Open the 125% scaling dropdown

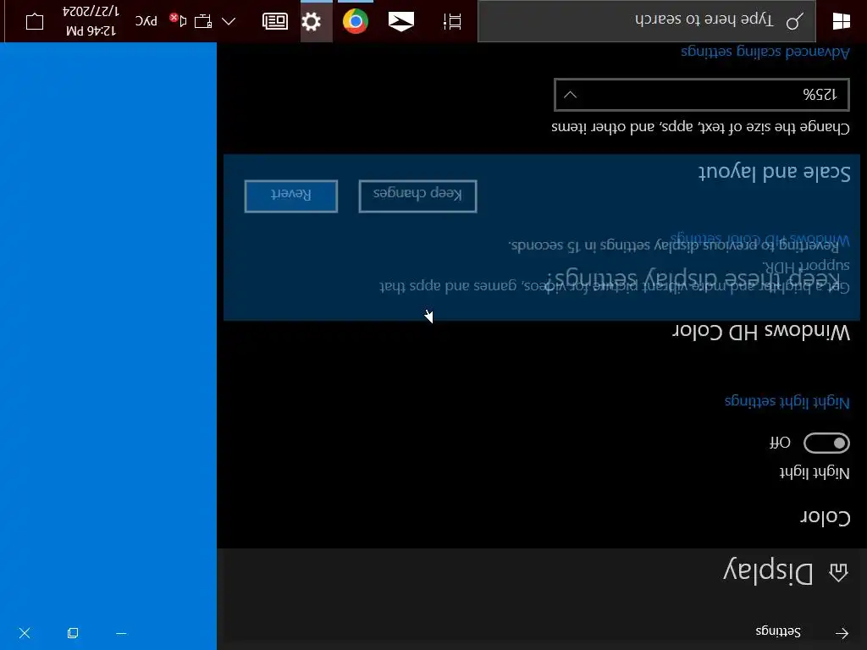[702, 95]
